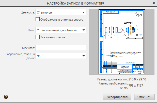Image resolution: width=157 pixels, height=103 pixels.
Task: Enable 'Отображать в оттенках серого' checkbox
Action: point(38,19)
